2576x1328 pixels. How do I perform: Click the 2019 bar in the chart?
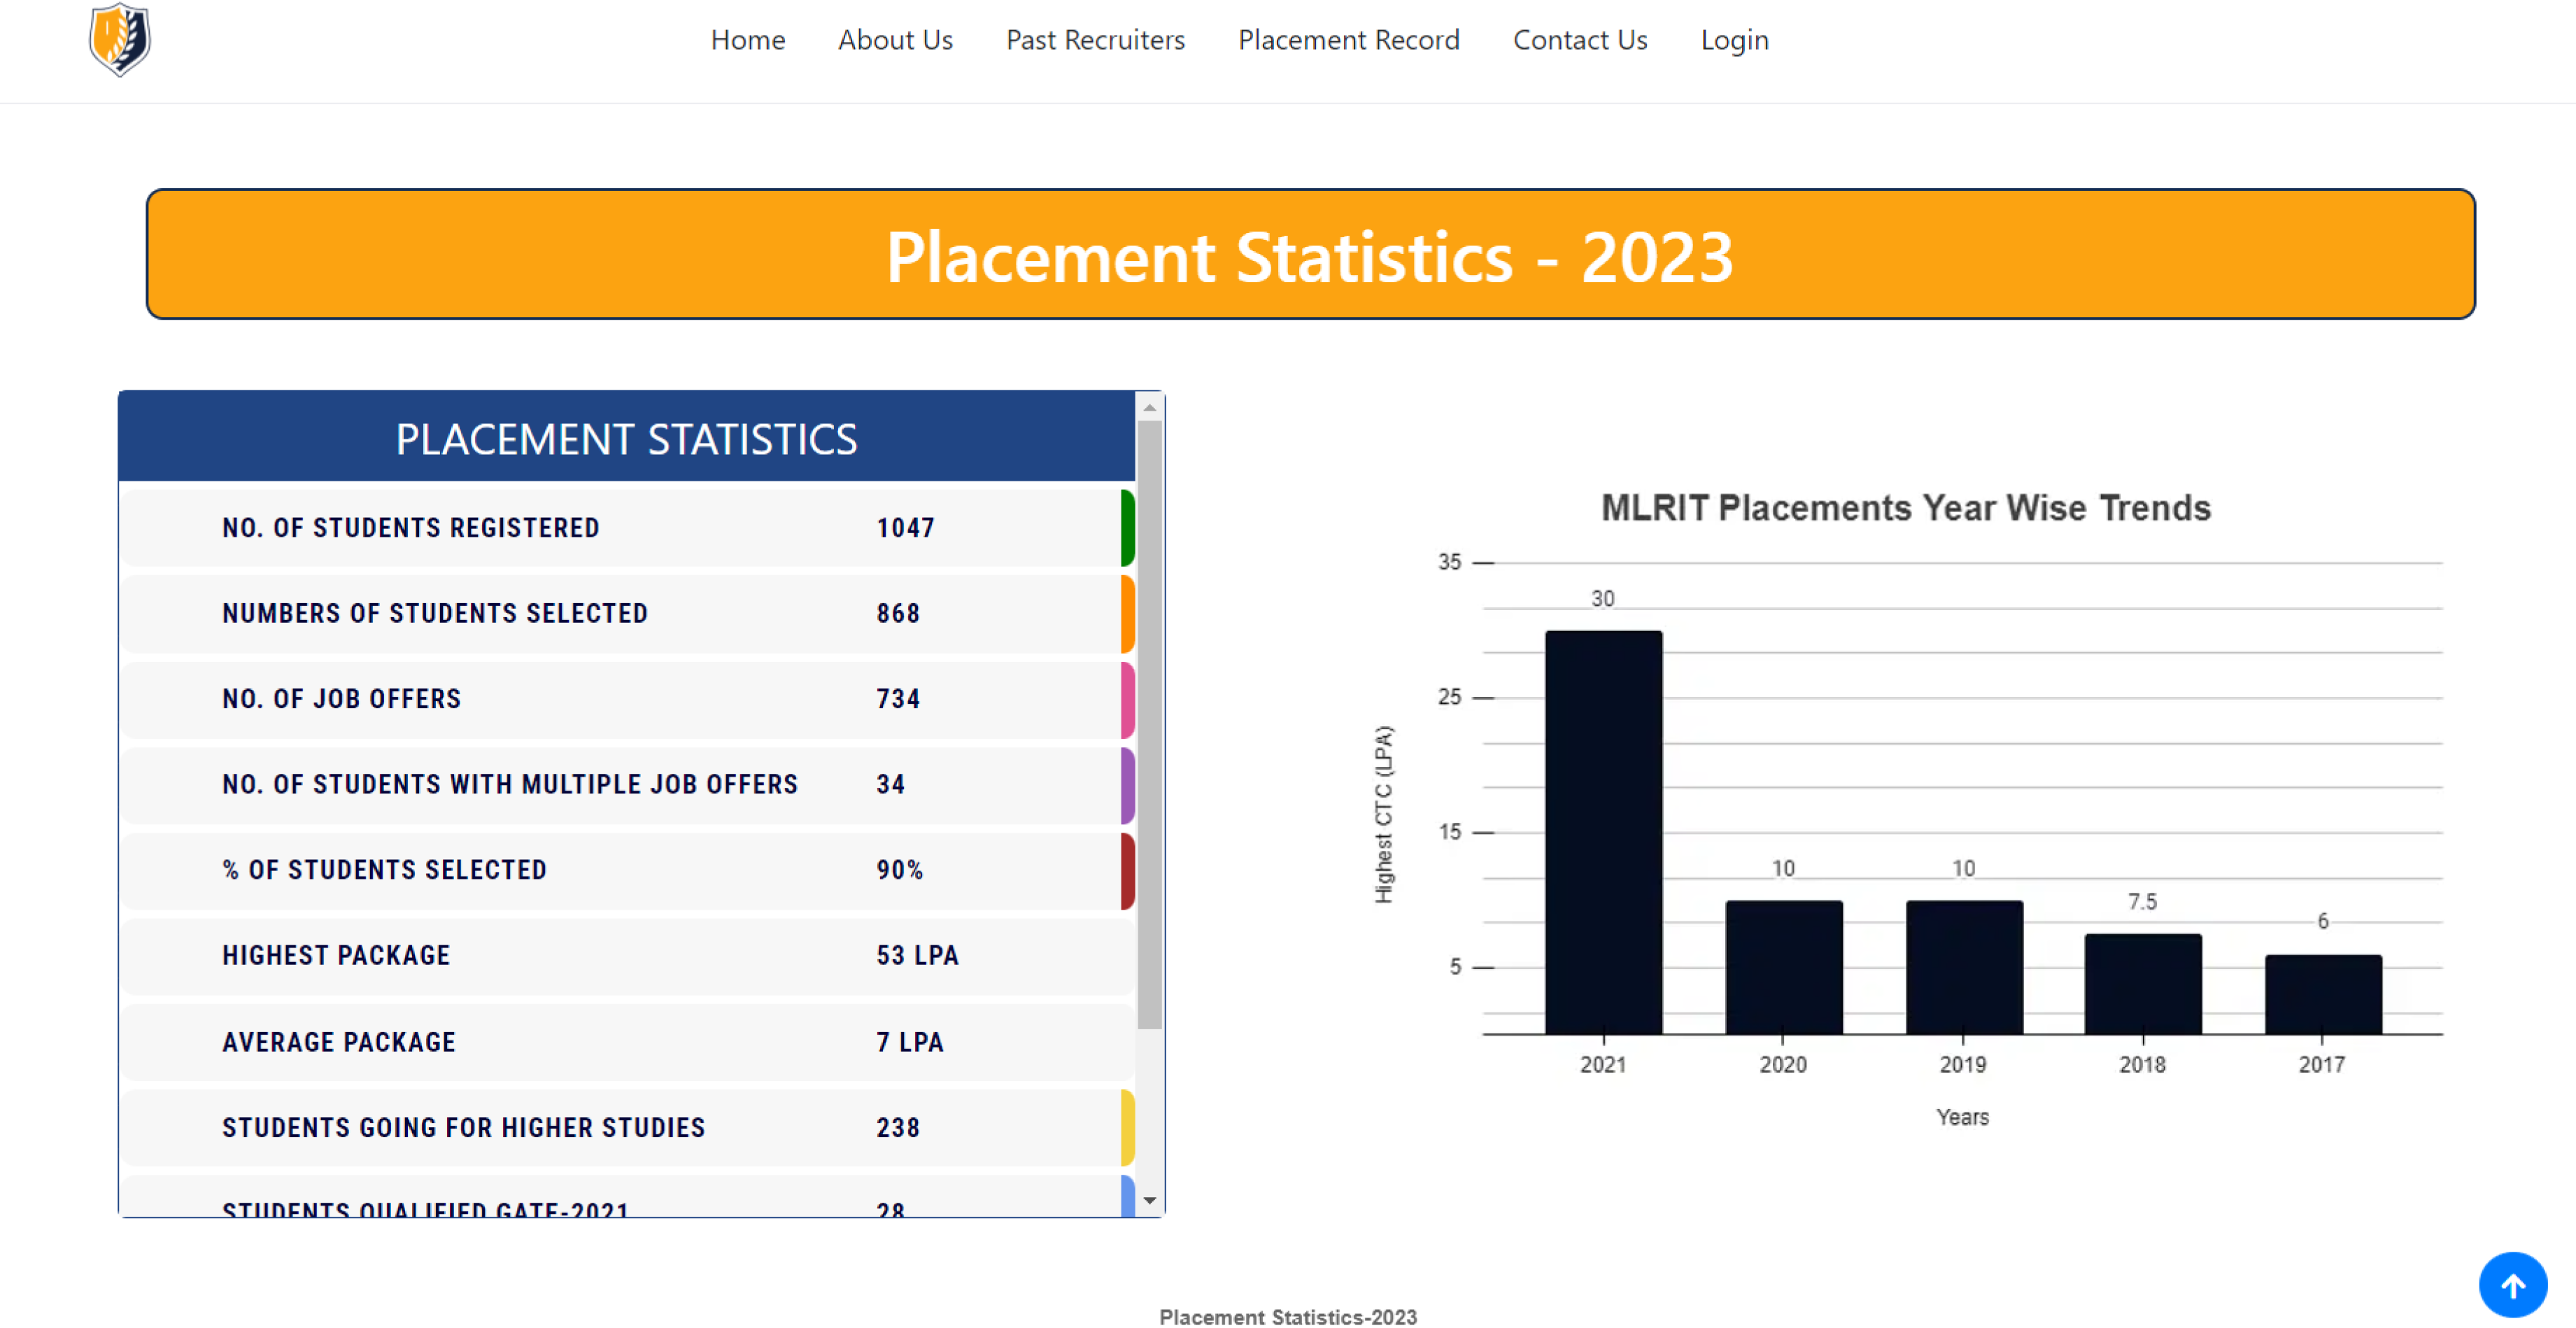1964,967
